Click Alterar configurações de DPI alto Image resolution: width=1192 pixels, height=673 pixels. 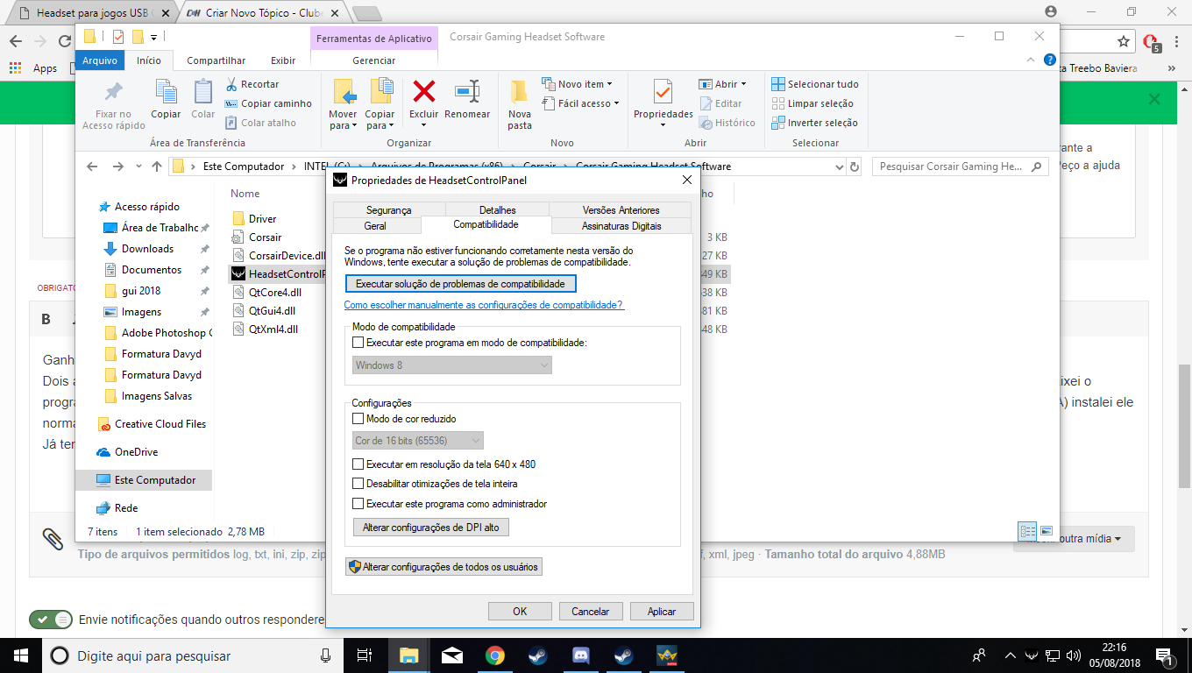point(431,528)
